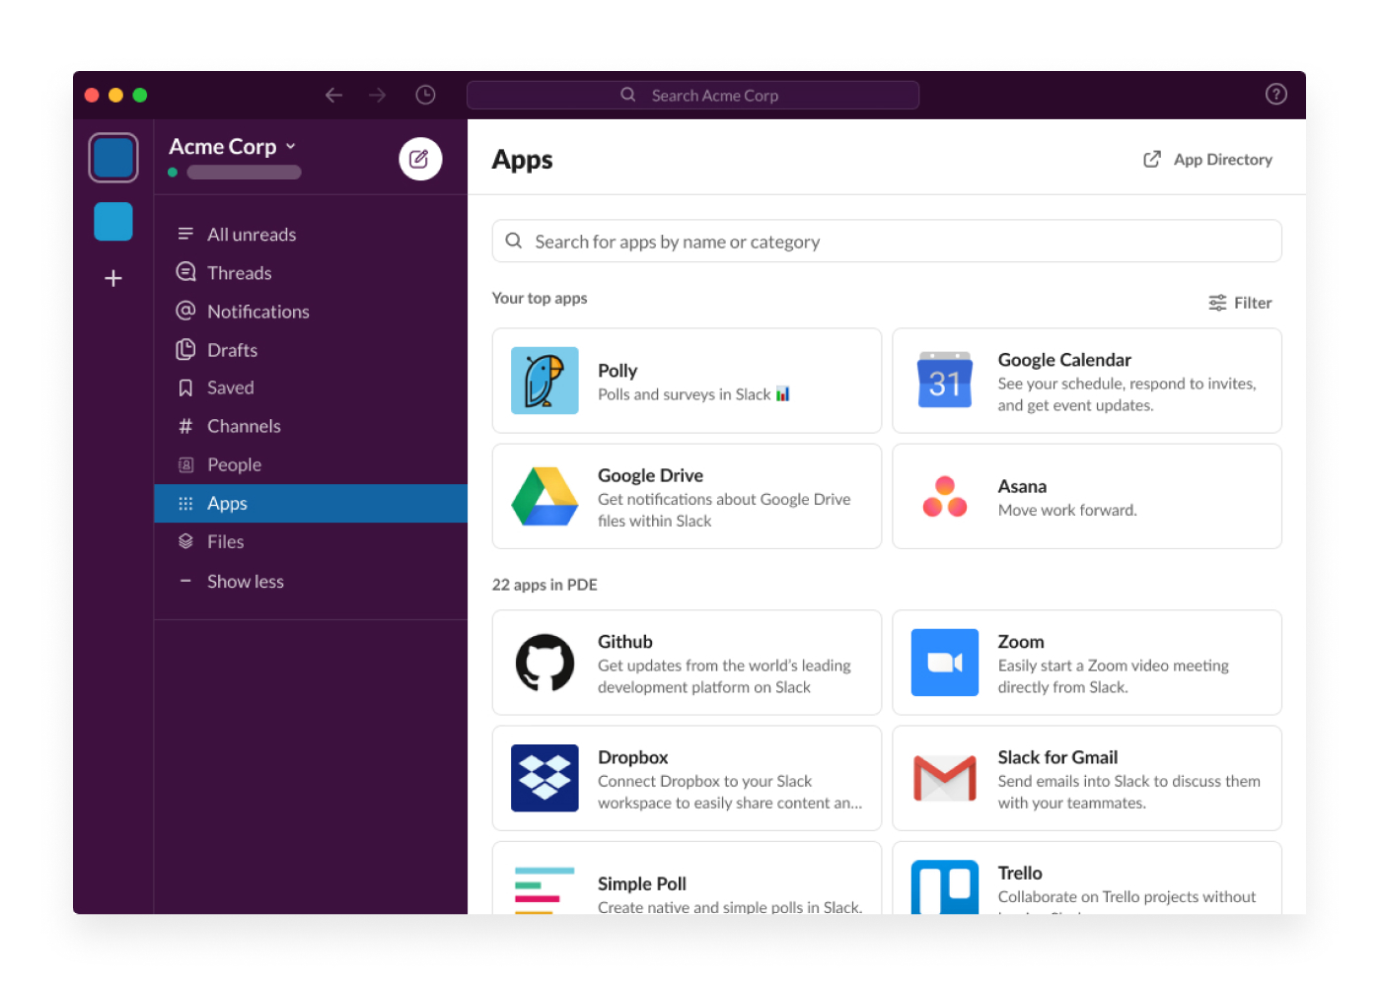Select the Dropbox app icon
This screenshot has width=1381, height=986.
coord(545,778)
